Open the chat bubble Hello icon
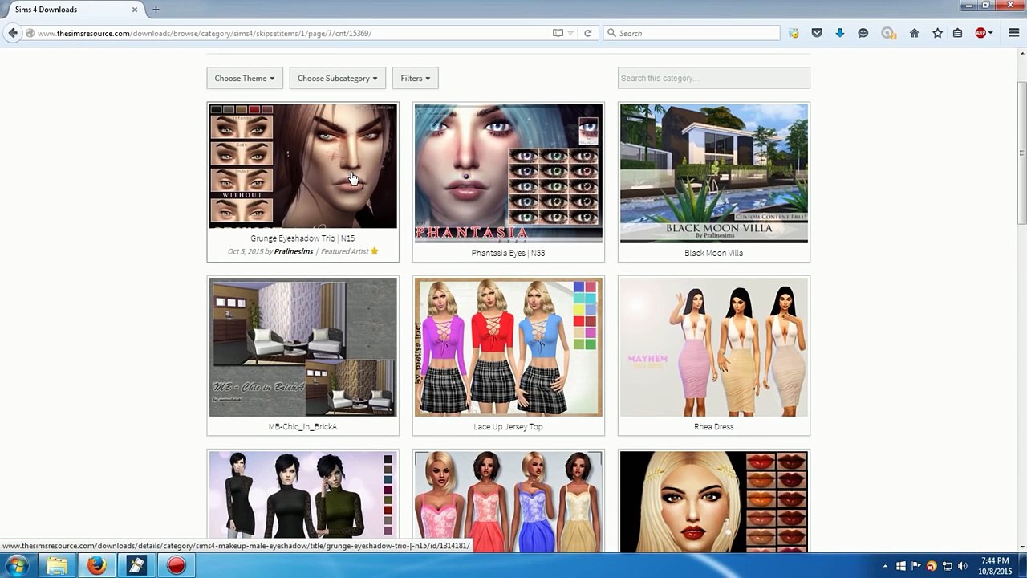1027x578 pixels. coord(863,33)
